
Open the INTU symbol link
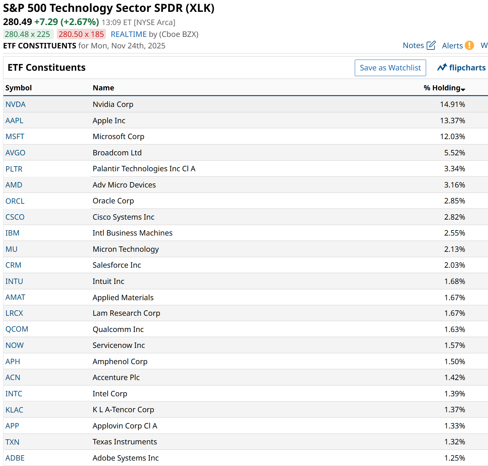14,281
